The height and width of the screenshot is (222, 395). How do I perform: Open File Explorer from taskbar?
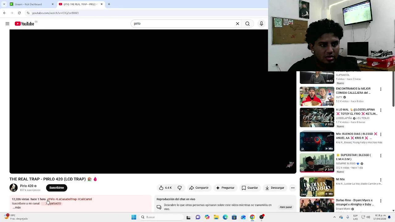[216, 217]
